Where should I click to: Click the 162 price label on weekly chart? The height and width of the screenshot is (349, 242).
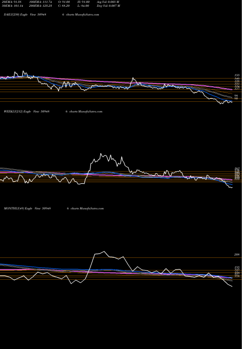click(237, 169)
